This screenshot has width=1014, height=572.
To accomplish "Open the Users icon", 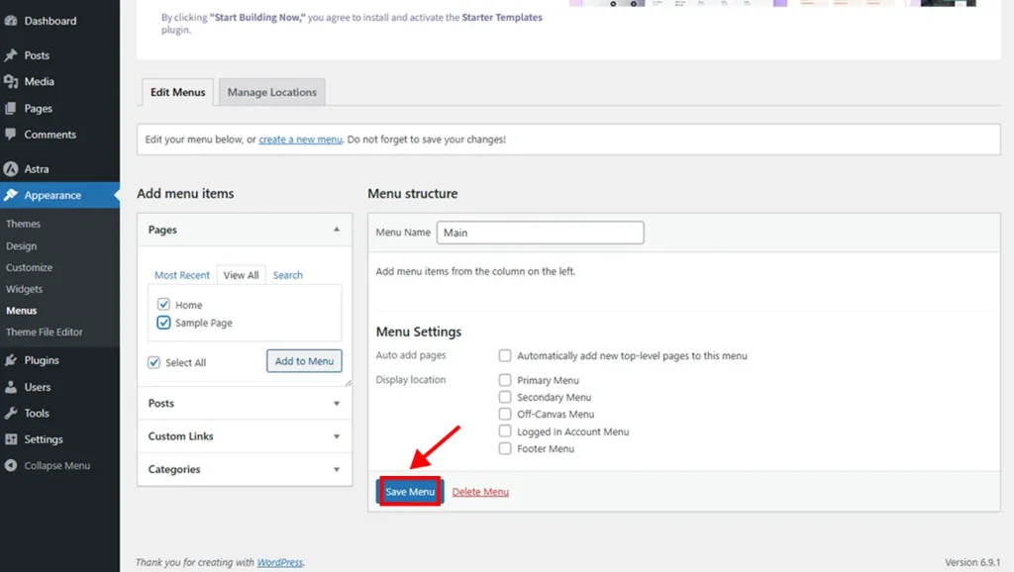I will coord(12,387).
